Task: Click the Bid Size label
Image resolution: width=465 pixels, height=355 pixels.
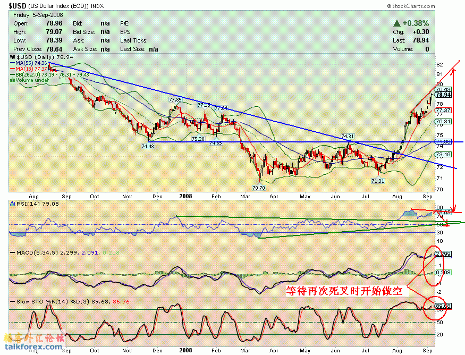Action: click(x=84, y=32)
